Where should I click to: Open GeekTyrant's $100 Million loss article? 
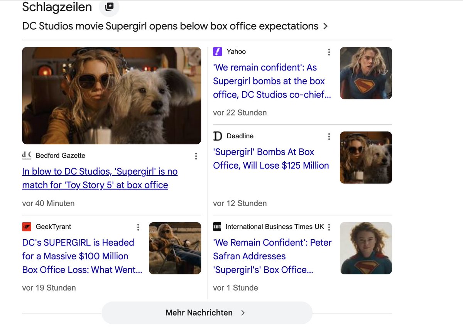point(82,256)
